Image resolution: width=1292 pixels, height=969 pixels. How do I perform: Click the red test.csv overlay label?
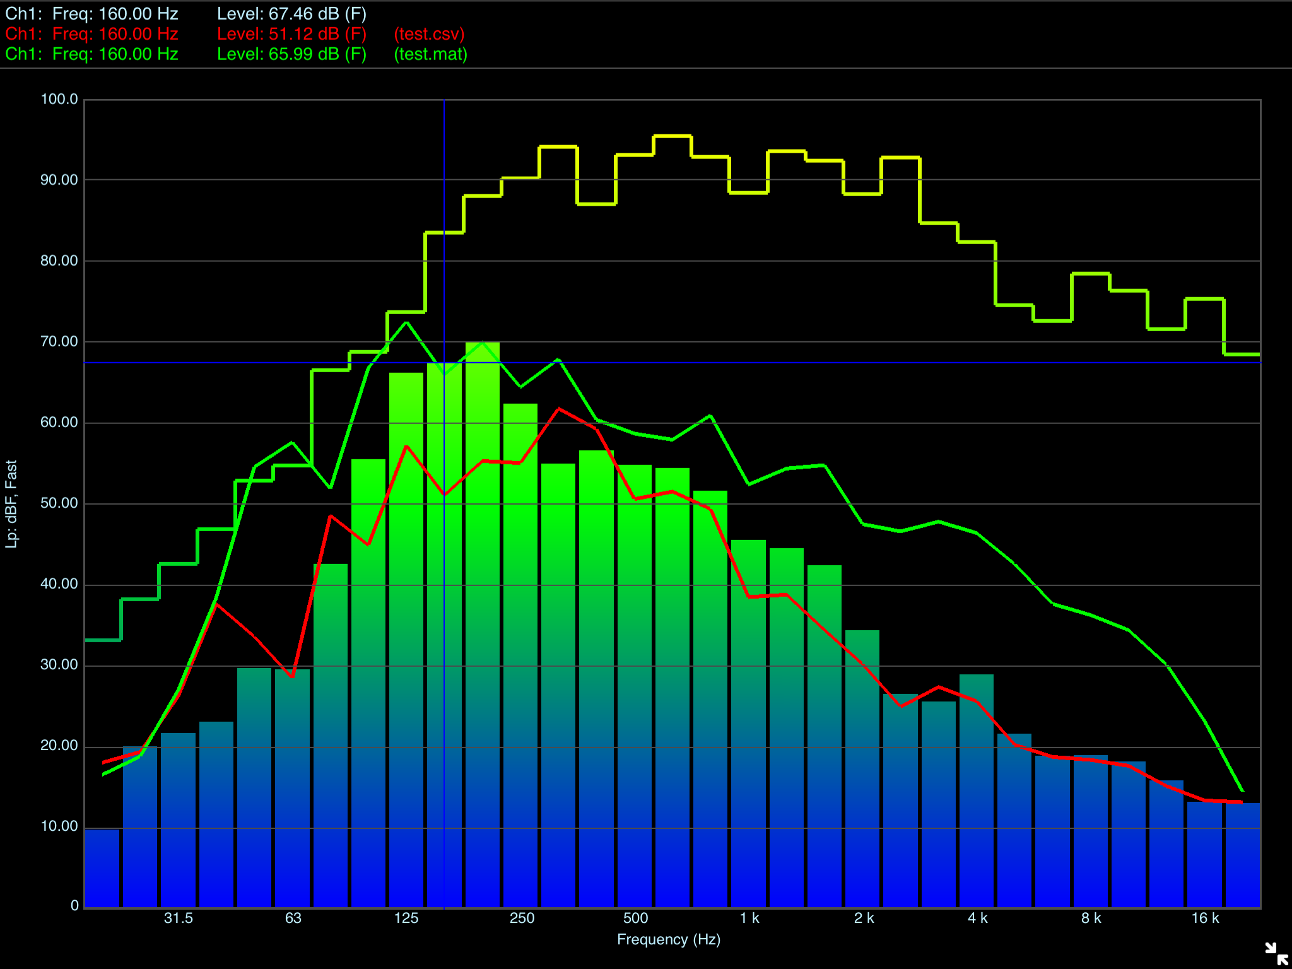(x=429, y=34)
